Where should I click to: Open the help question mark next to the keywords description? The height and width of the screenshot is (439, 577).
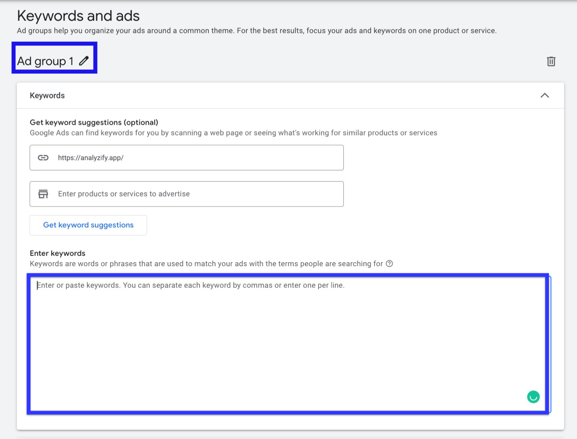coord(389,264)
